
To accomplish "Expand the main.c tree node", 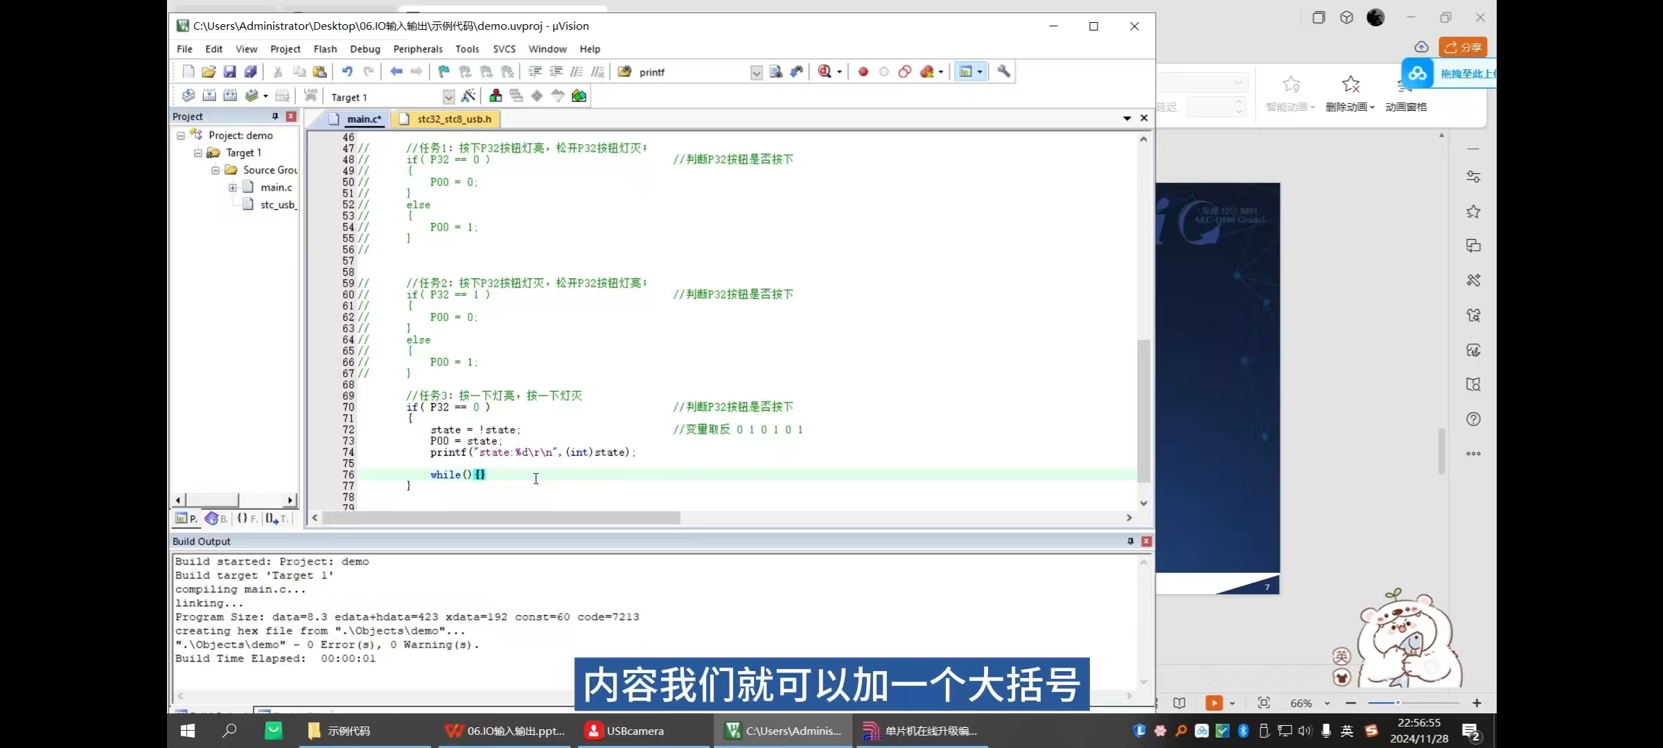I will (x=232, y=188).
